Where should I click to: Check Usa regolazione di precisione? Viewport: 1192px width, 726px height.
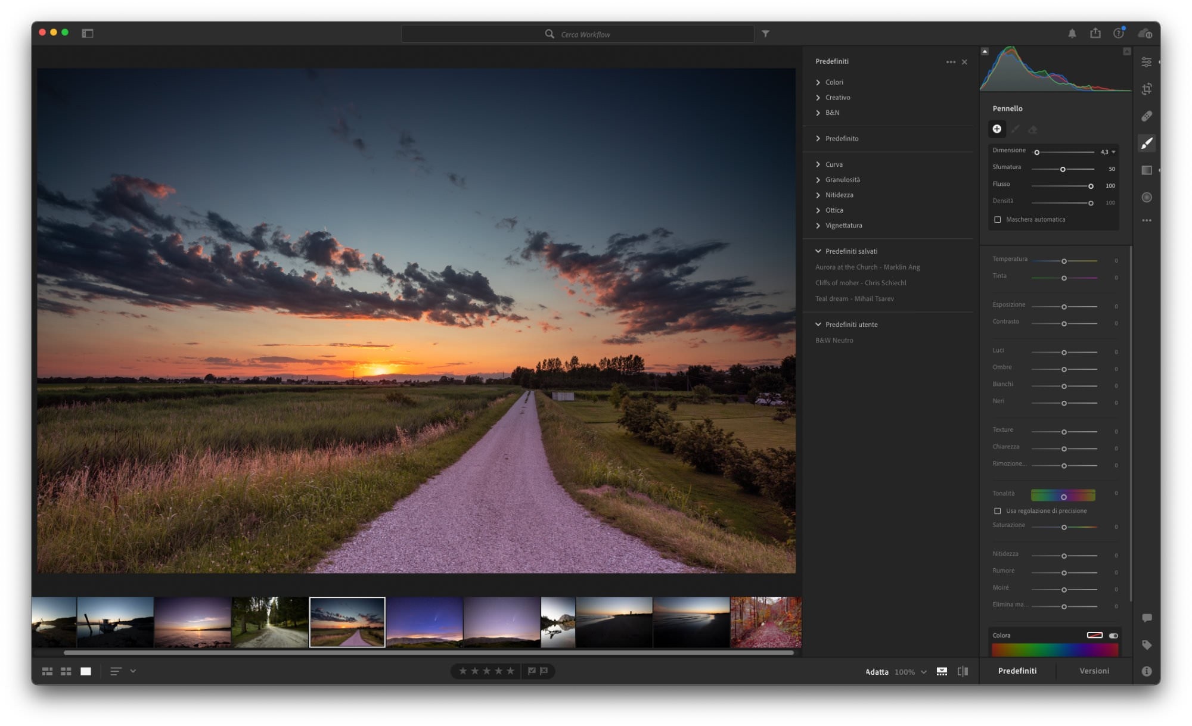click(997, 511)
